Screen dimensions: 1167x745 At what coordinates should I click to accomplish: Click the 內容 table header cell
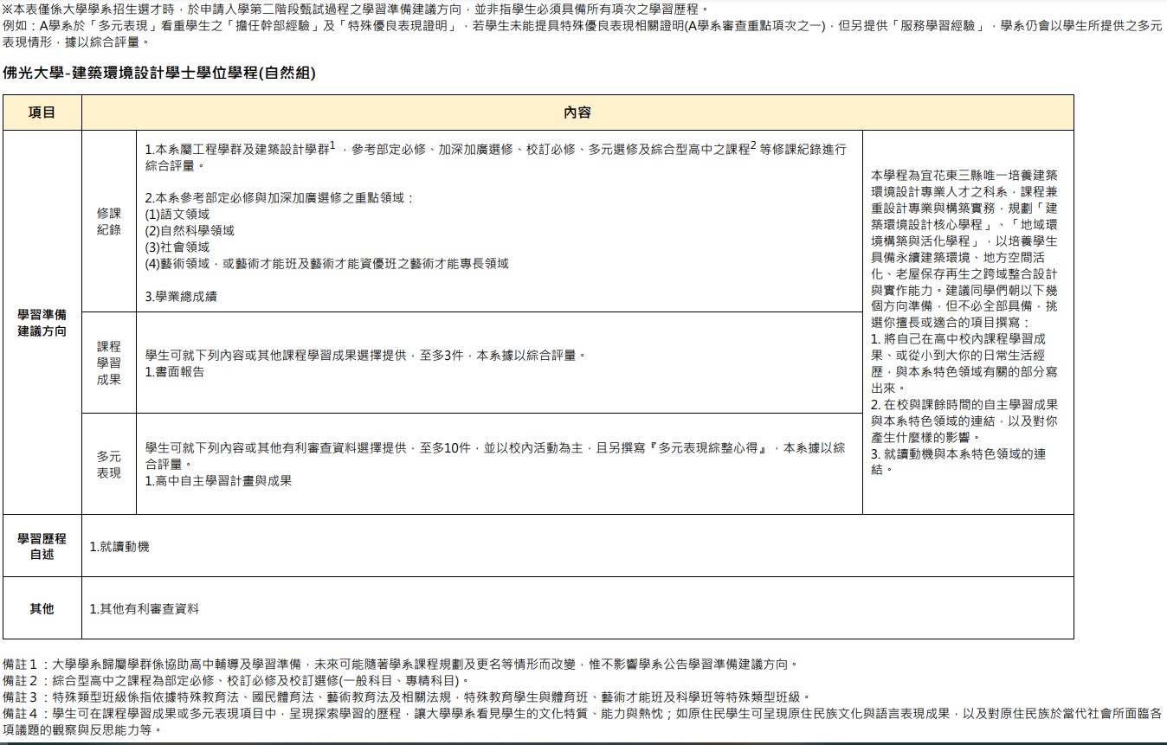pos(577,112)
